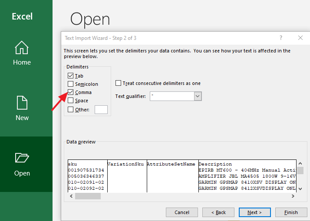
Task: Select the AttributeSetName column in preview
Action: [171, 164]
